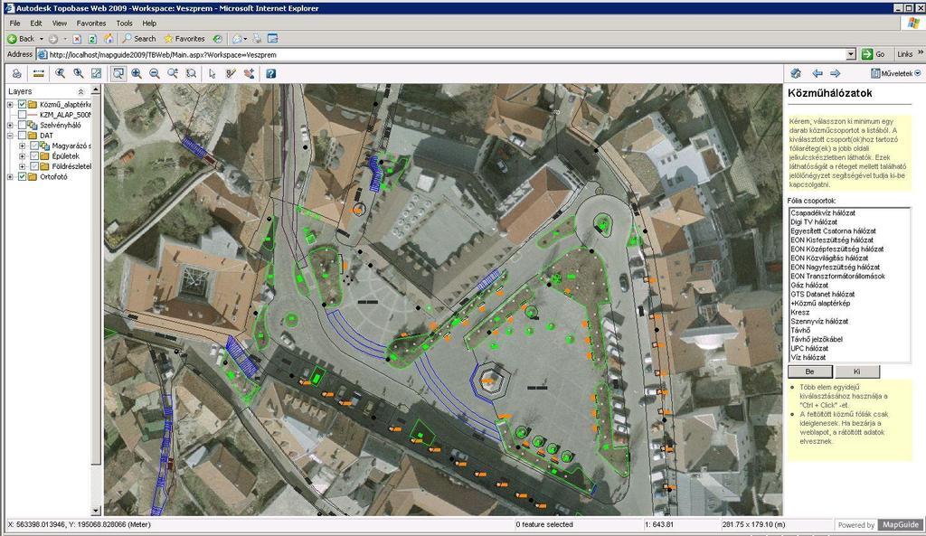
Task: Select the measure distance ruler tool
Action: (38, 74)
